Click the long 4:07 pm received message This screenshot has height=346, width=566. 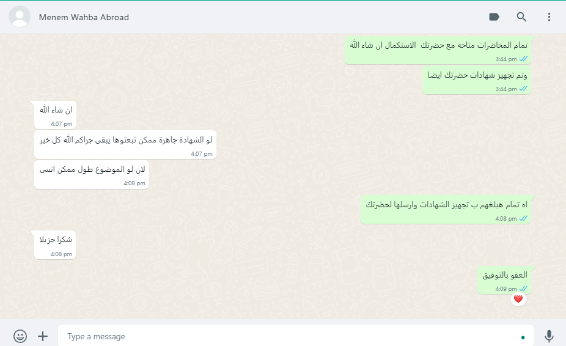click(x=125, y=144)
